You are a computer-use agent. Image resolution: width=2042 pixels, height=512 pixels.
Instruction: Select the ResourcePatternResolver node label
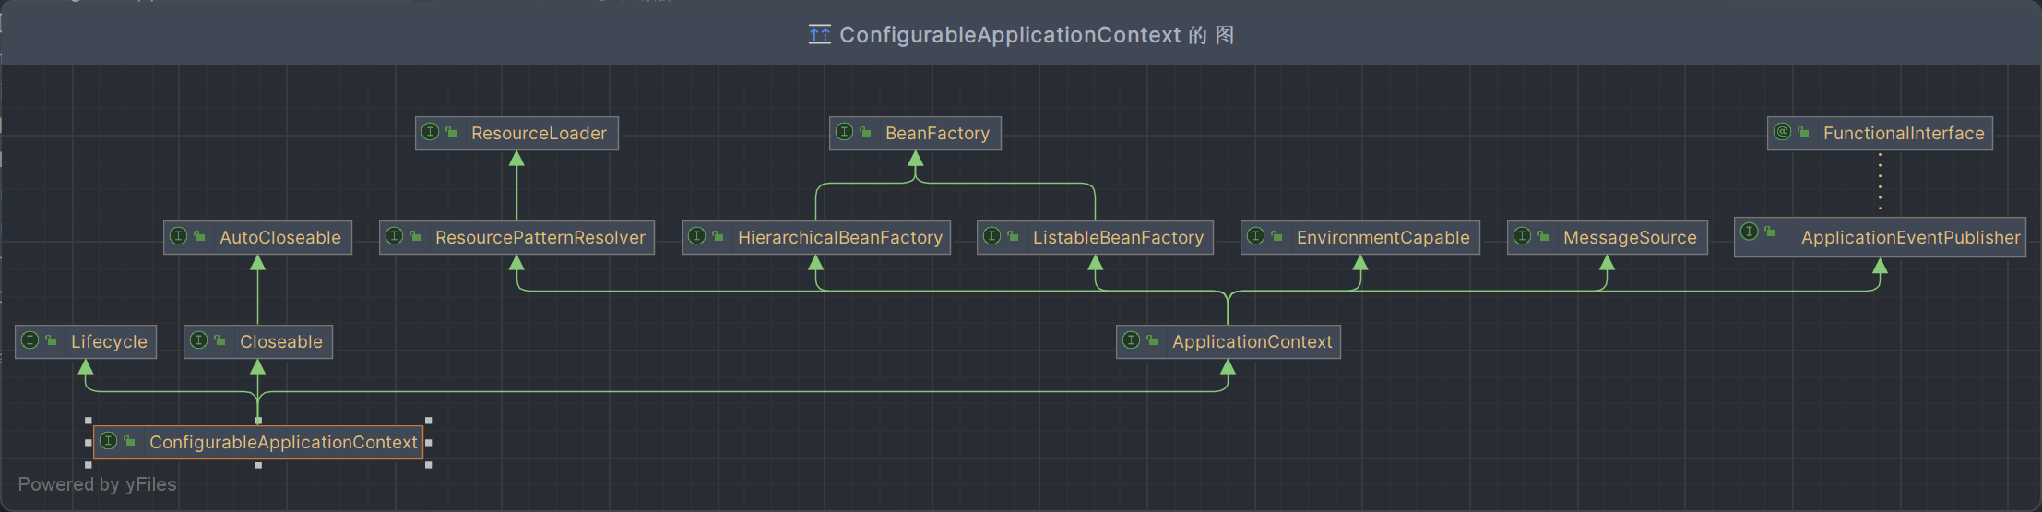click(540, 238)
